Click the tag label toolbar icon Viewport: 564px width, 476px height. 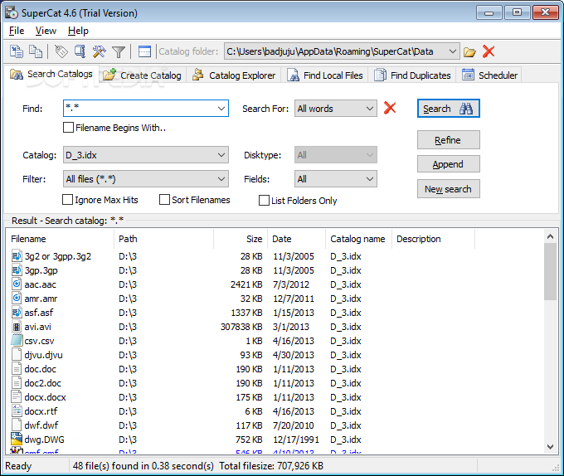pyautogui.click(x=61, y=51)
